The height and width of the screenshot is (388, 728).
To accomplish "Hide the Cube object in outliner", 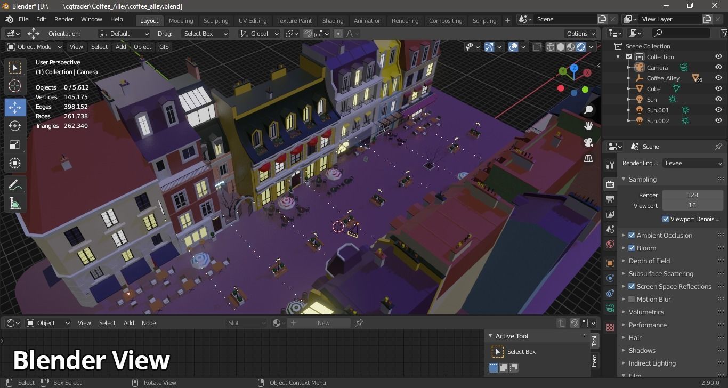I will coord(718,89).
